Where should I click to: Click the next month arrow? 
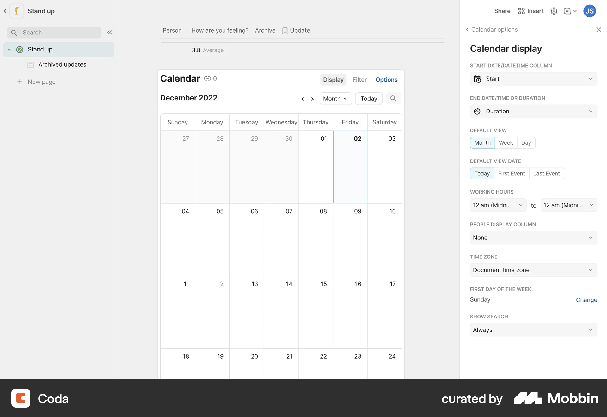click(x=312, y=99)
